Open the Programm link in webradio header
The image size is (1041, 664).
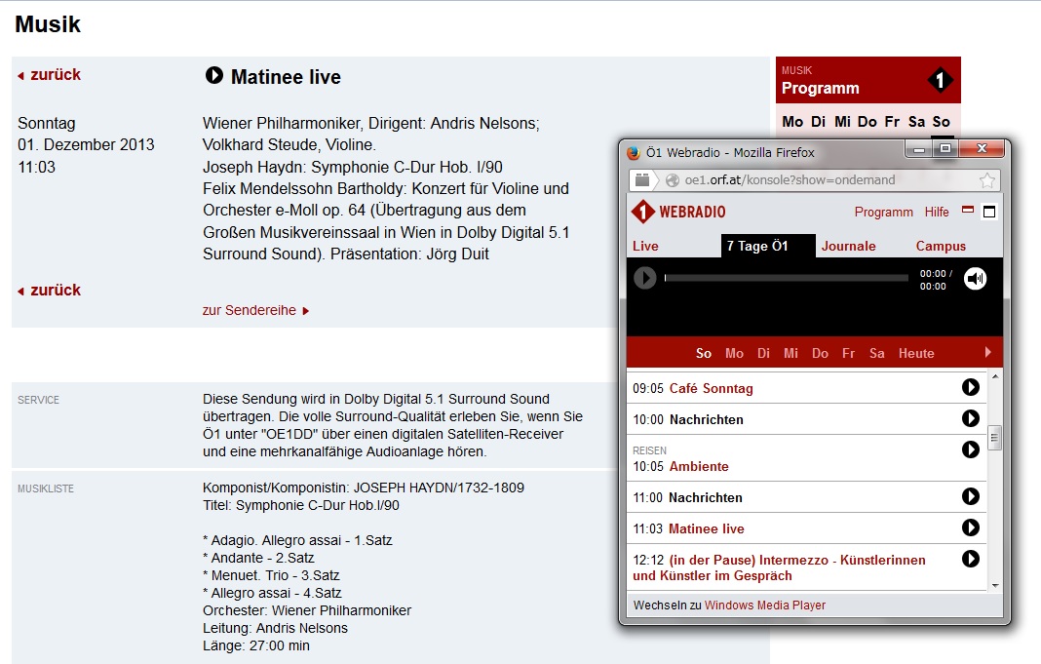pos(884,212)
